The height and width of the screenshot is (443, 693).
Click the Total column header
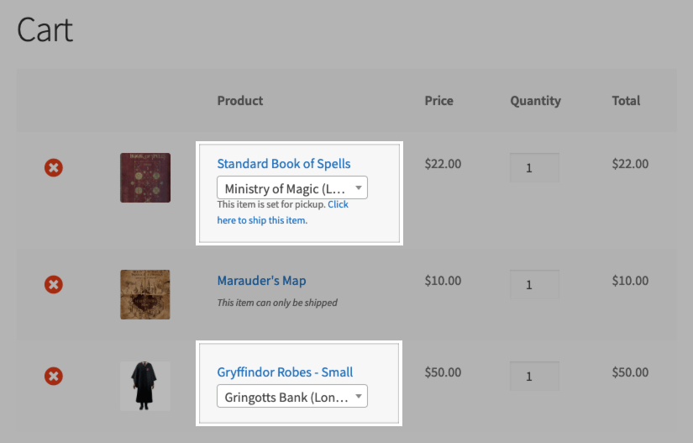626,101
